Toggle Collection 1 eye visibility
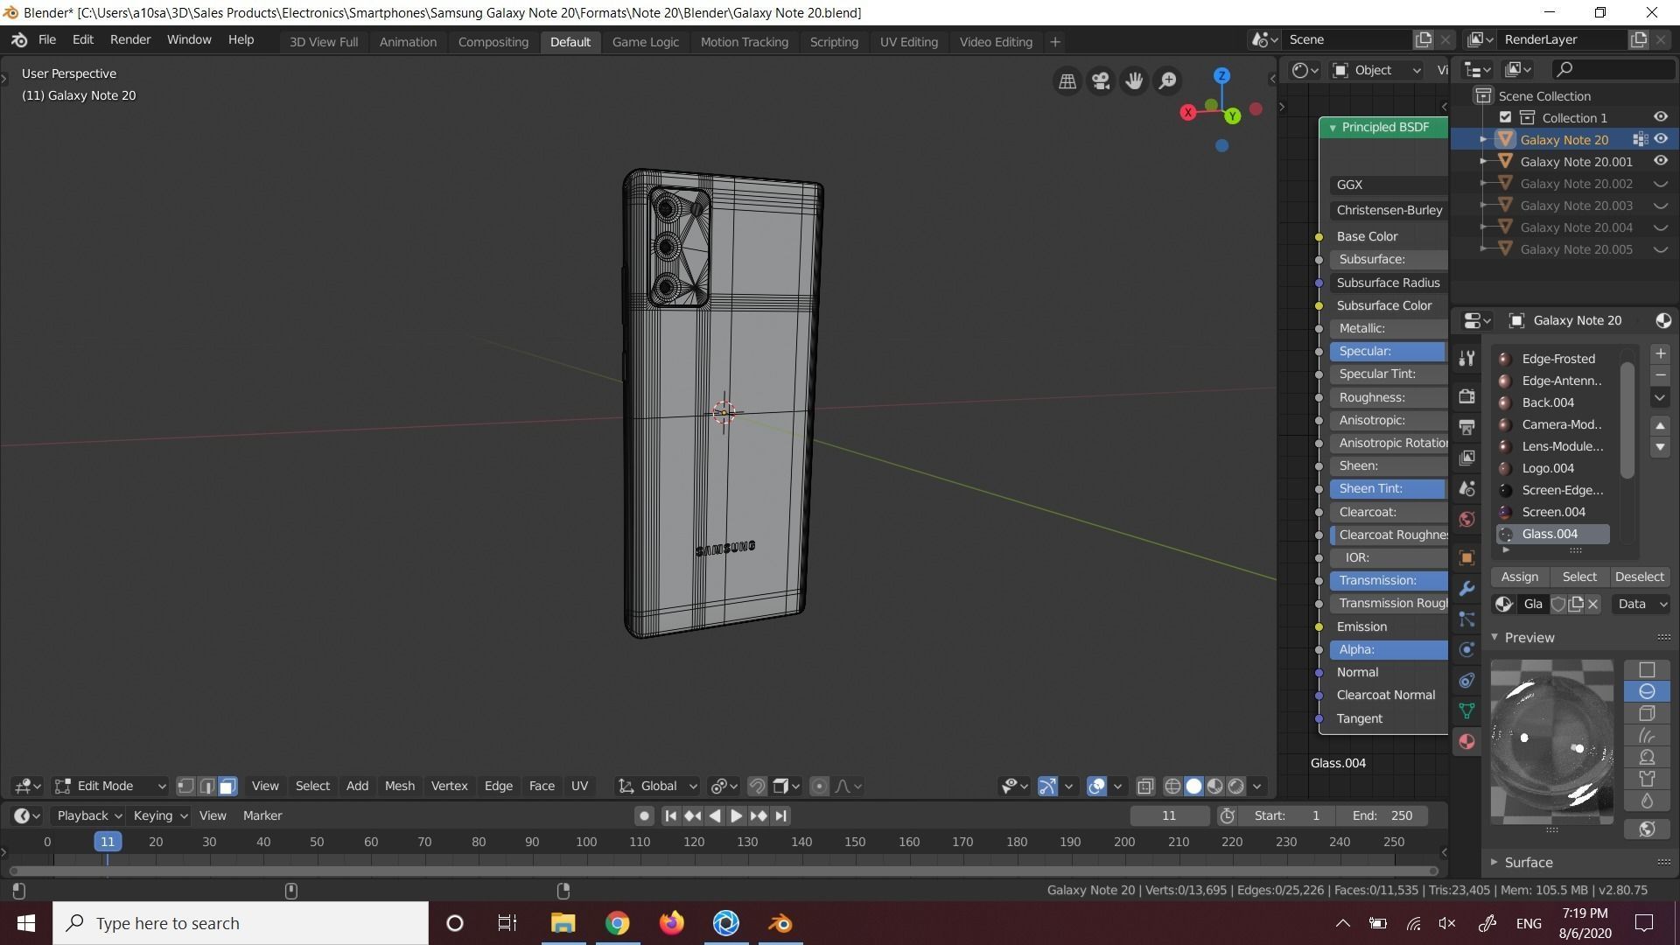Screen dimensions: 1680x945 click(x=1660, y=117)
